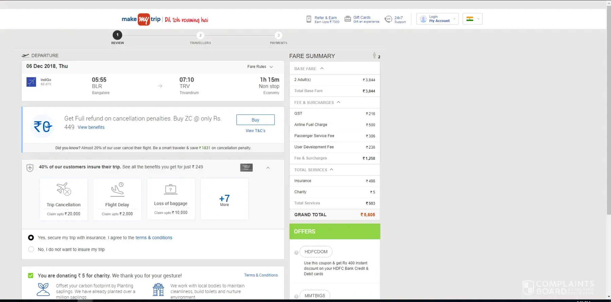Collapse the Fee & Surcharges section
The image size is (611, 302).
coord(338,102)
